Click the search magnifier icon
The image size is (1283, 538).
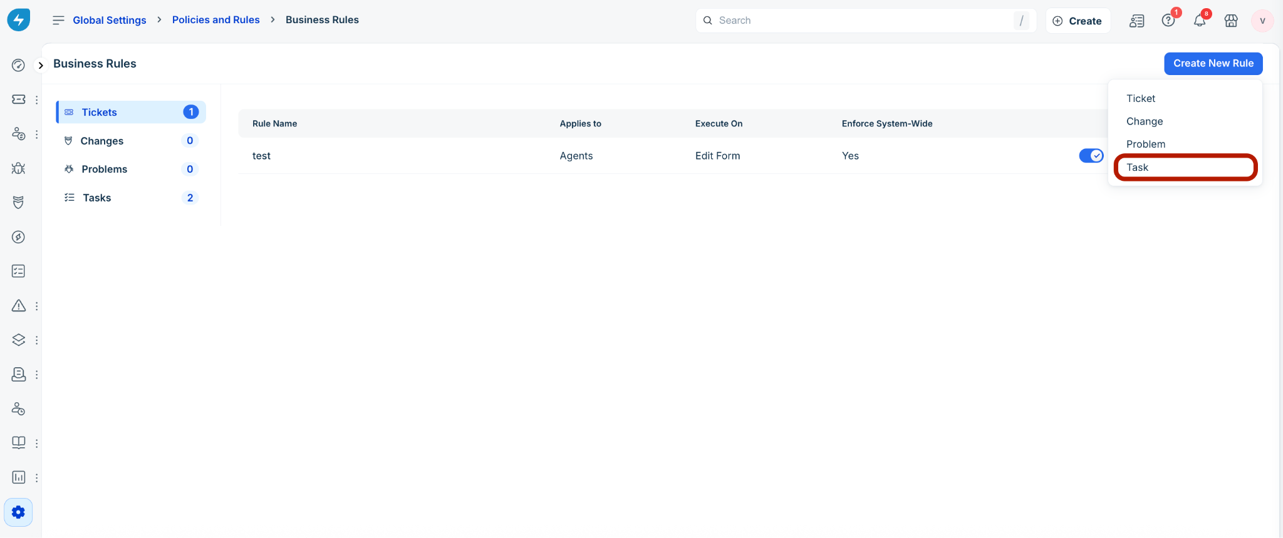(707, 21)
